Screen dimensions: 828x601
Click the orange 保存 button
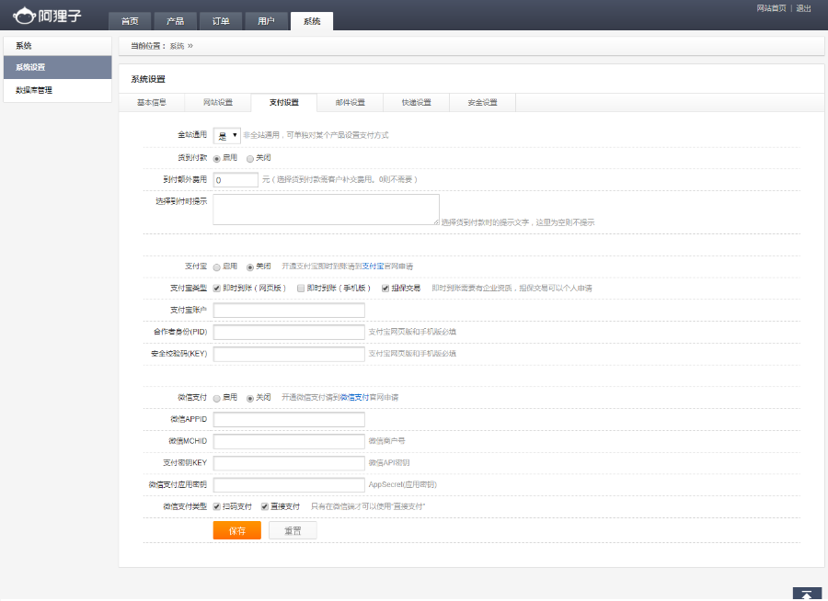click(237, 531)
